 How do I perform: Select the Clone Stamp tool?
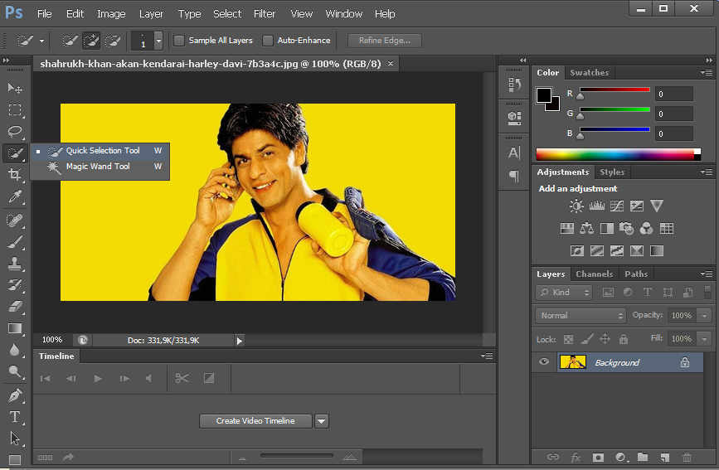[14, 264]
